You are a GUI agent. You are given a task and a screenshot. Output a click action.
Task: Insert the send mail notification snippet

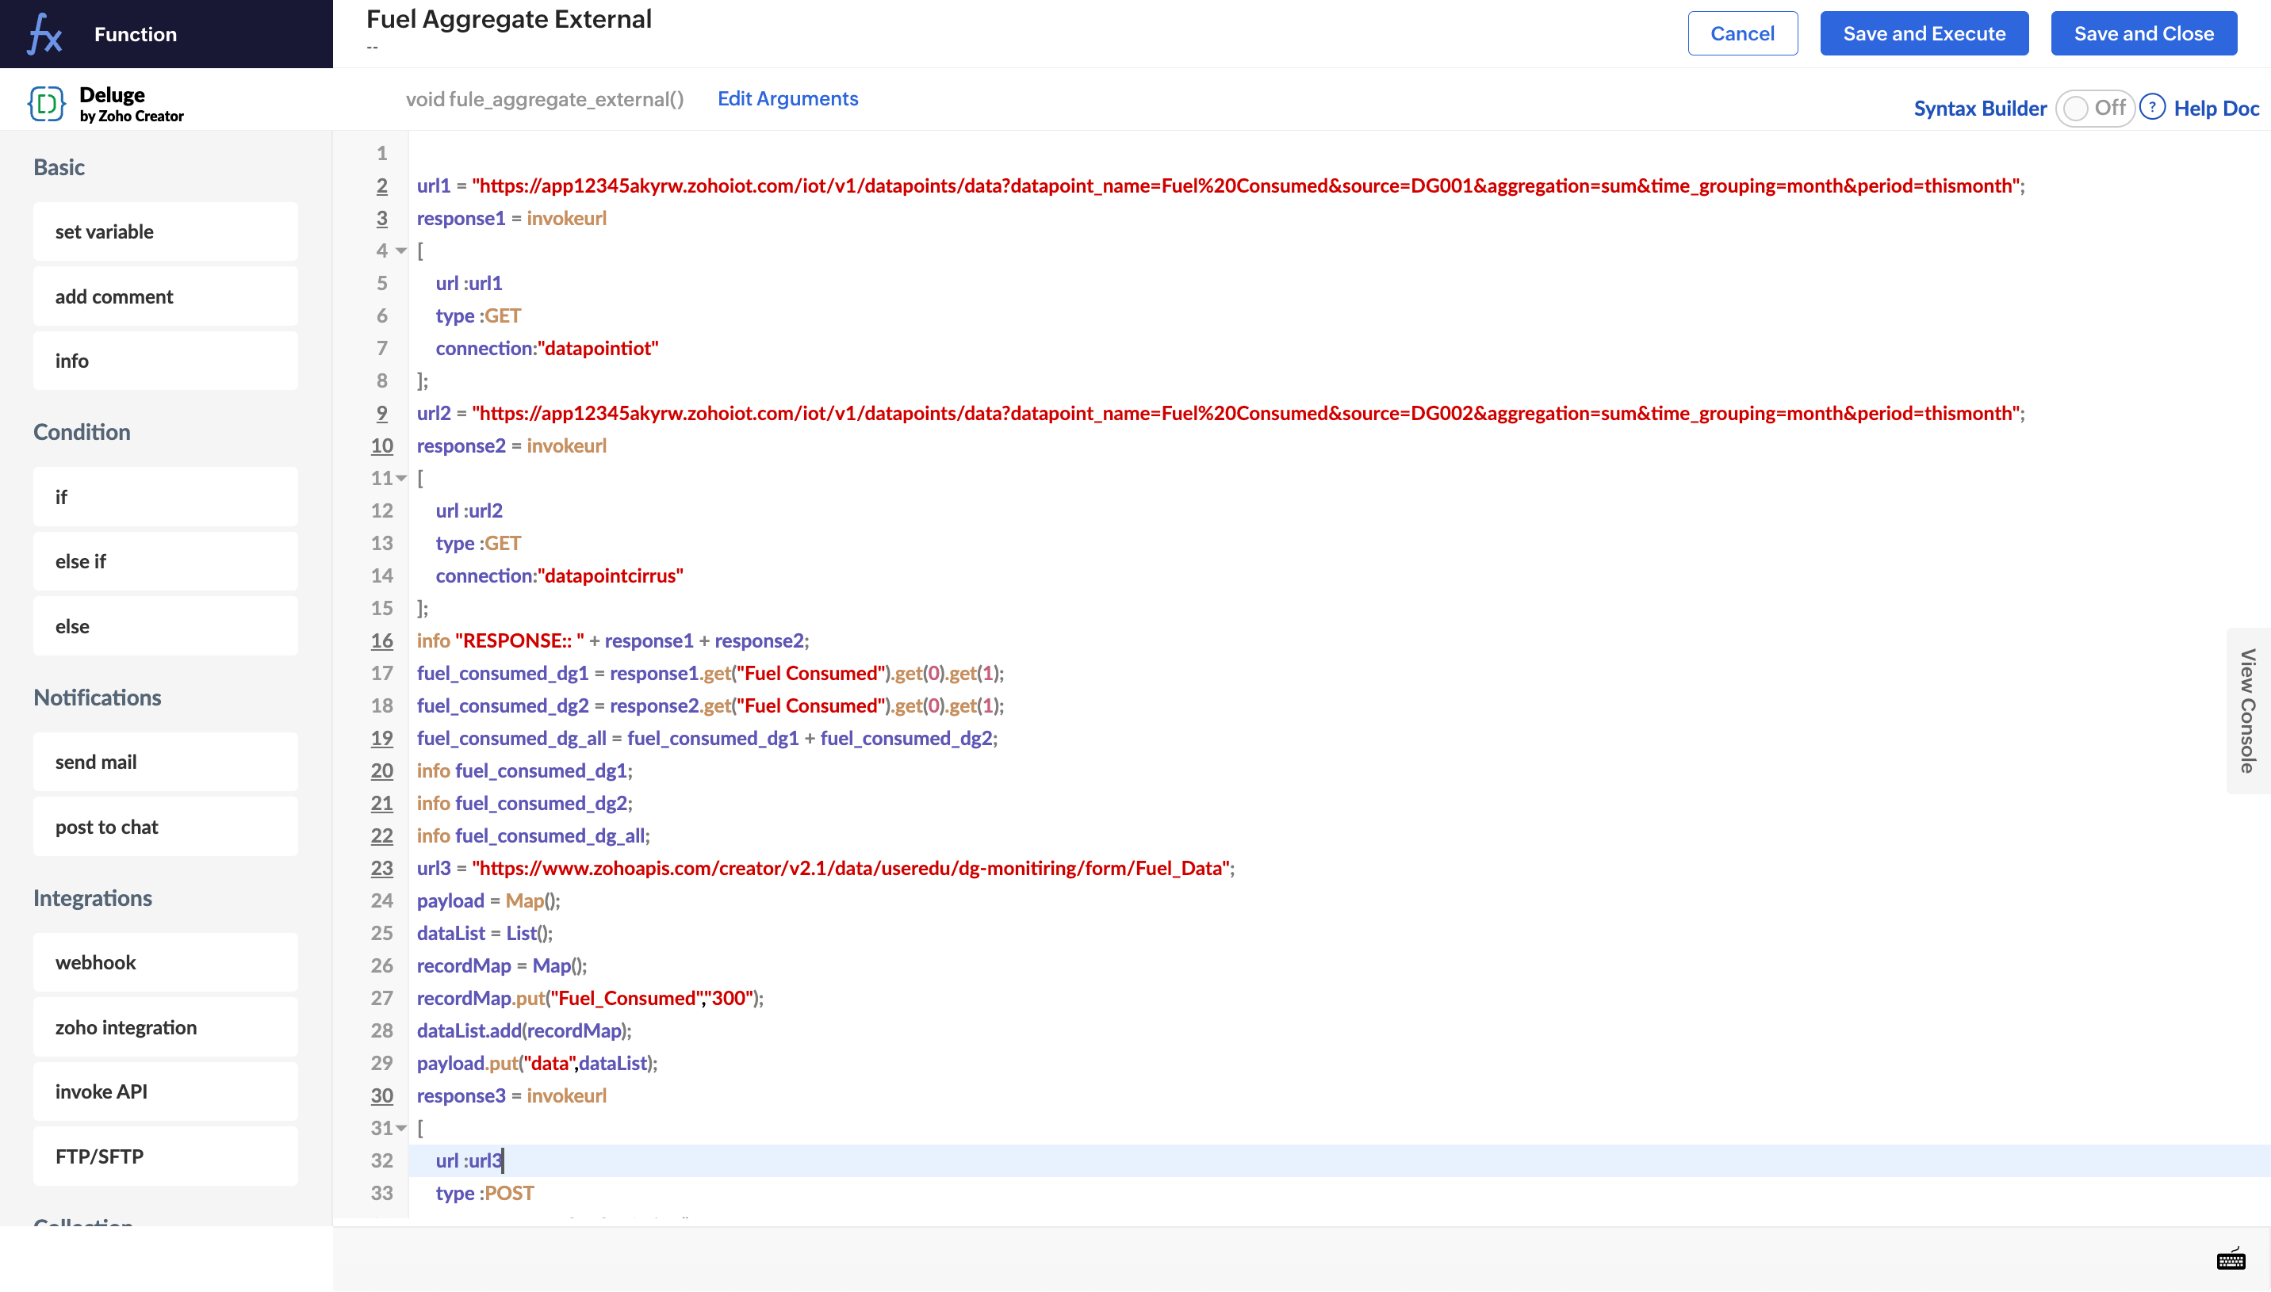165,763
